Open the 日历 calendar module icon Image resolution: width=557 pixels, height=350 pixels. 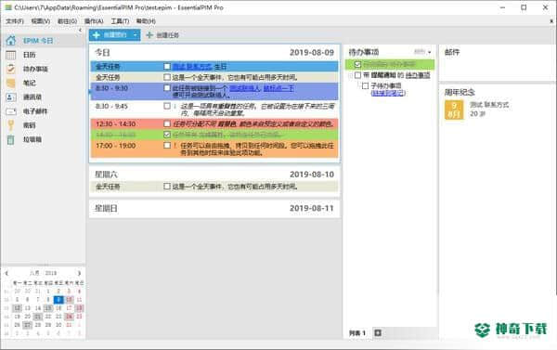point(11,55)
